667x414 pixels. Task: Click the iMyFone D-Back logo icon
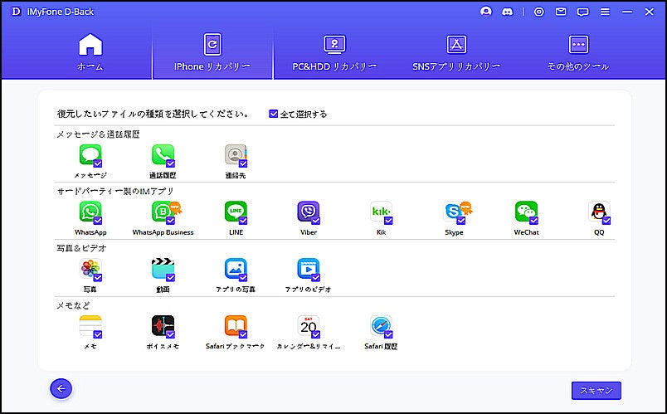tap(16, 12)
